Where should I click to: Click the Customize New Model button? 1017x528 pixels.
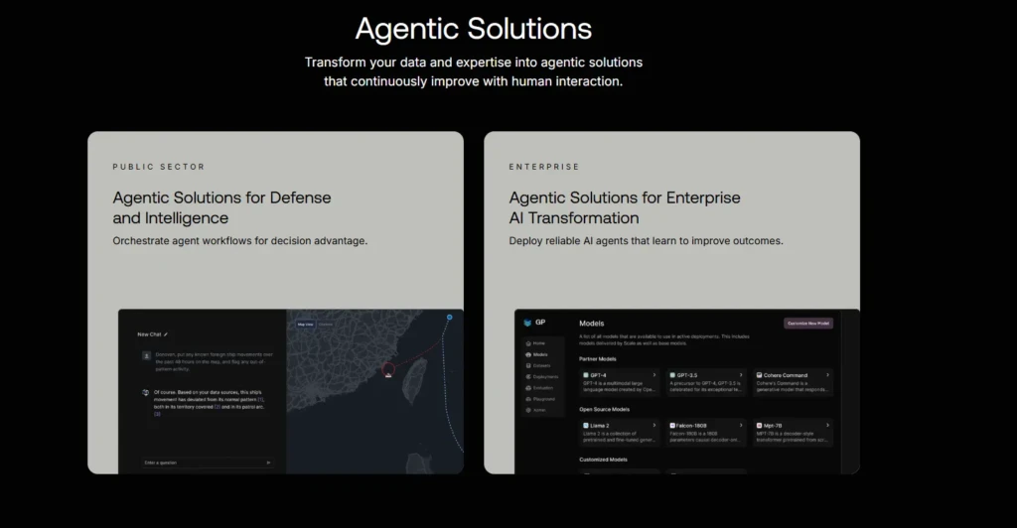808,324
